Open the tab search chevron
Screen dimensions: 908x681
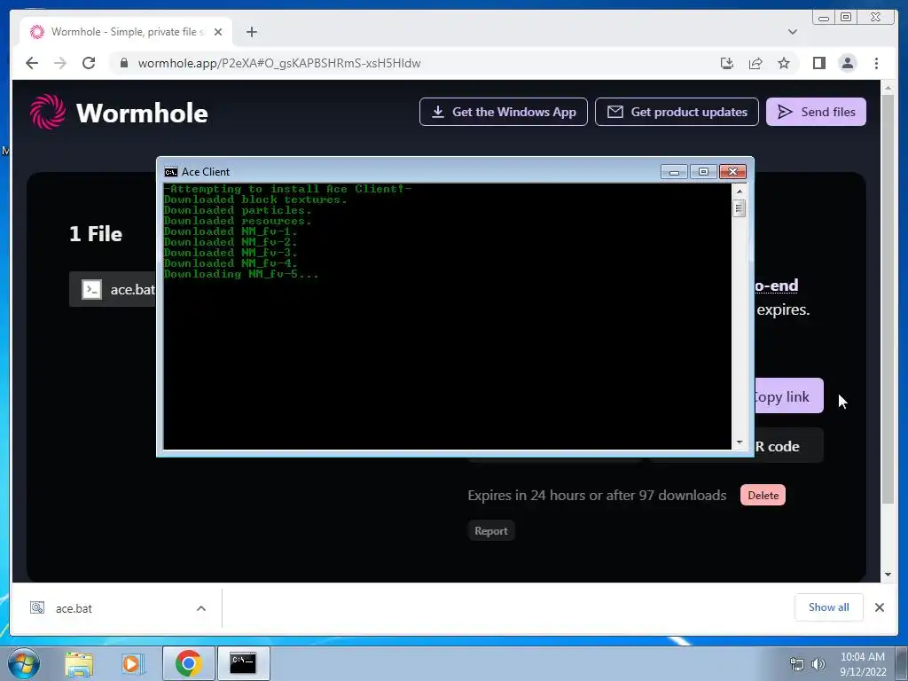tap(793, 32)
